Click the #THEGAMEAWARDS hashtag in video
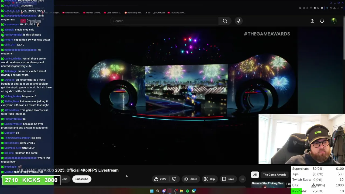This screenshot has width=345, height=194. (x=267, y=34)
